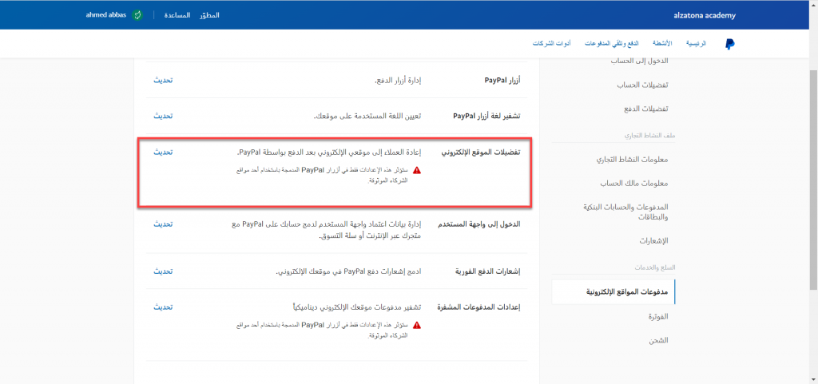
Task: Click description تعيين اللغة المستخدمة على موقعك
Action: (367, 116)
